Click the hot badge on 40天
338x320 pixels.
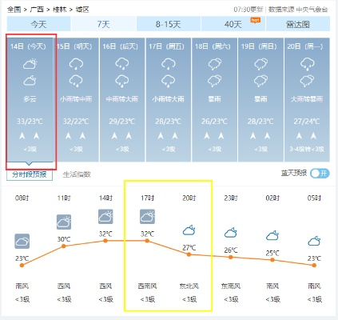coord(256,21)
